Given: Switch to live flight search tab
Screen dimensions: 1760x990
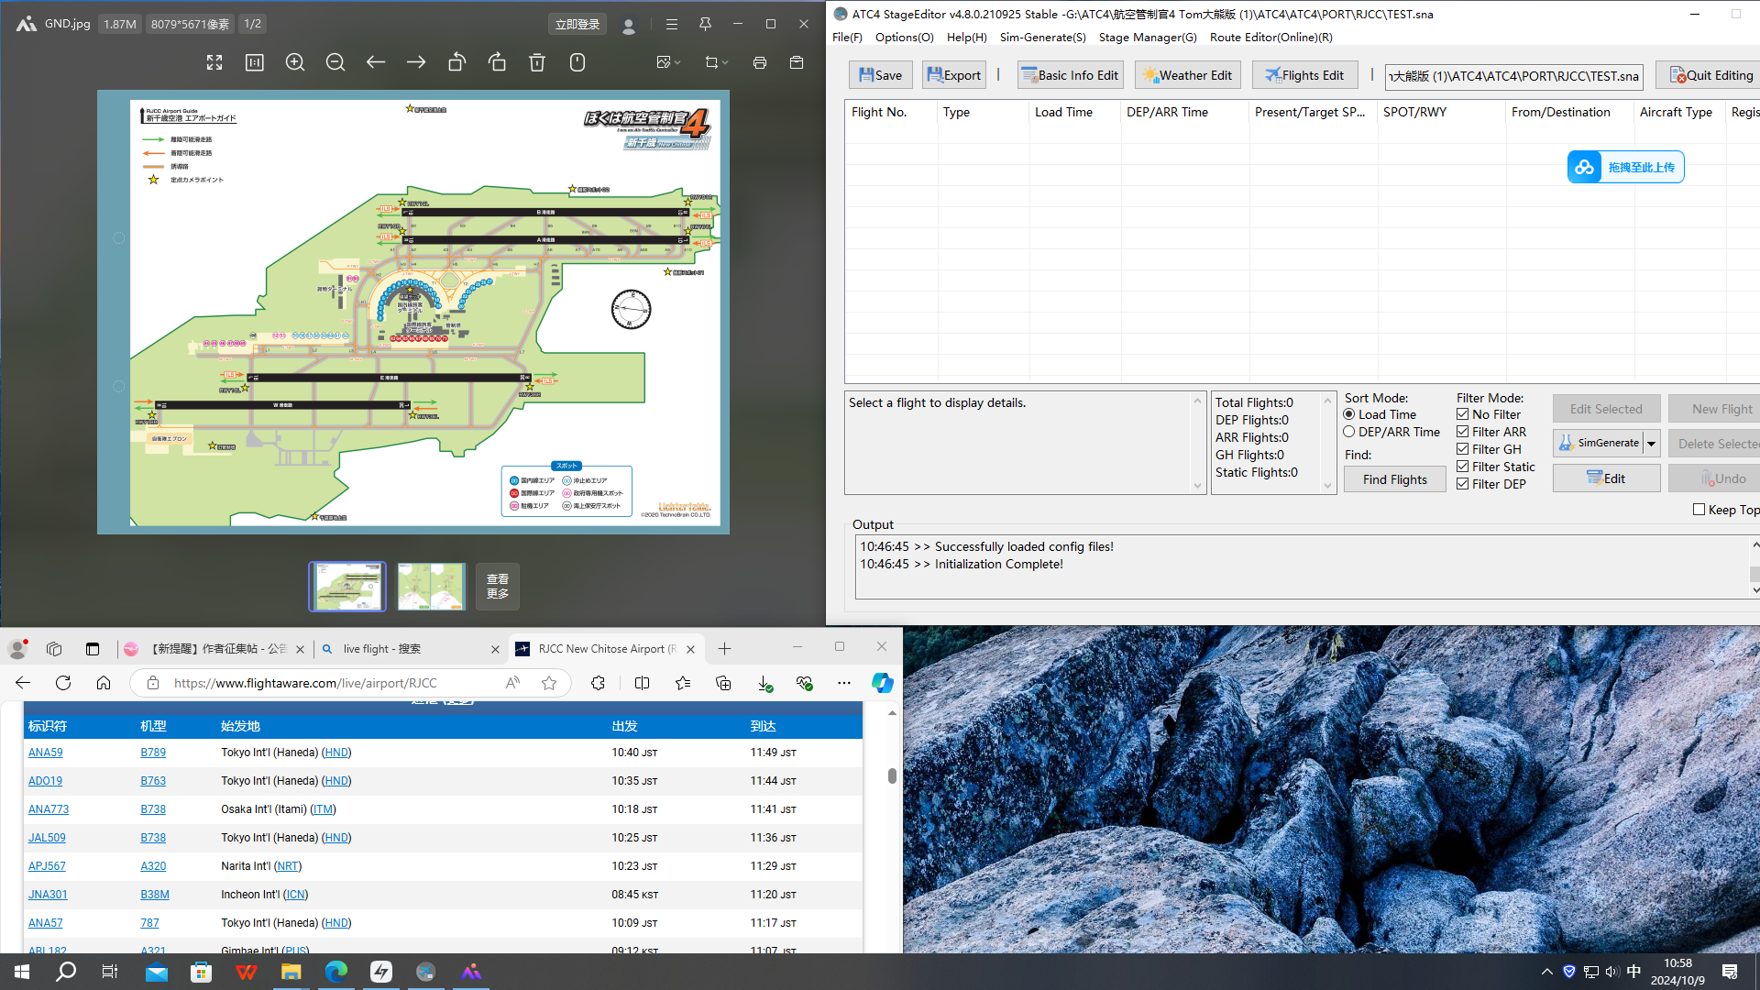Looking at the screenshot, I should pyautogui.click(x=410, y=649).
